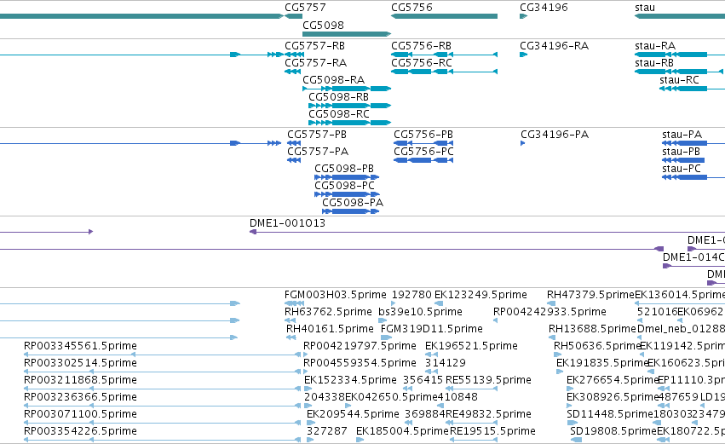Viewport: 725px width, 444px height.
Task: Click EST bs39e10.5prime label
Action: pyautogui.click(x=420, y=312)
